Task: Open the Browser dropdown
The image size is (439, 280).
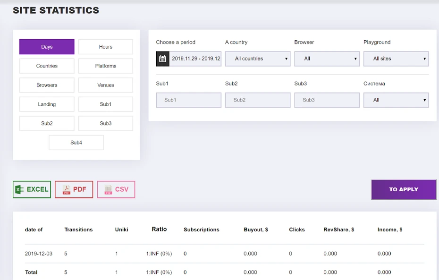Action: coord(327,59)
